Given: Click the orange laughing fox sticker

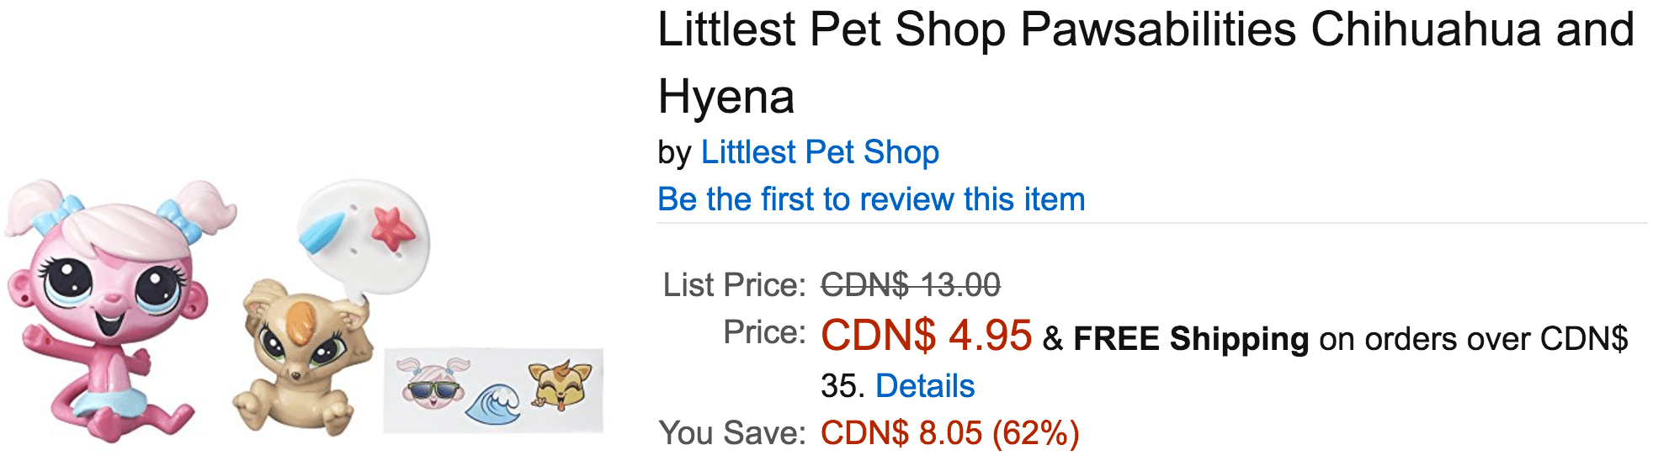Looking at the screenshot, I should tap(559, 384).
